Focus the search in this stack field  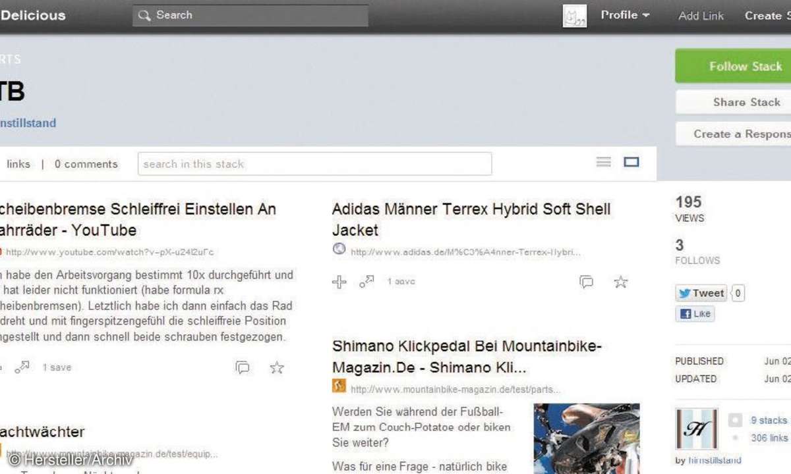(x=314, y=164)
